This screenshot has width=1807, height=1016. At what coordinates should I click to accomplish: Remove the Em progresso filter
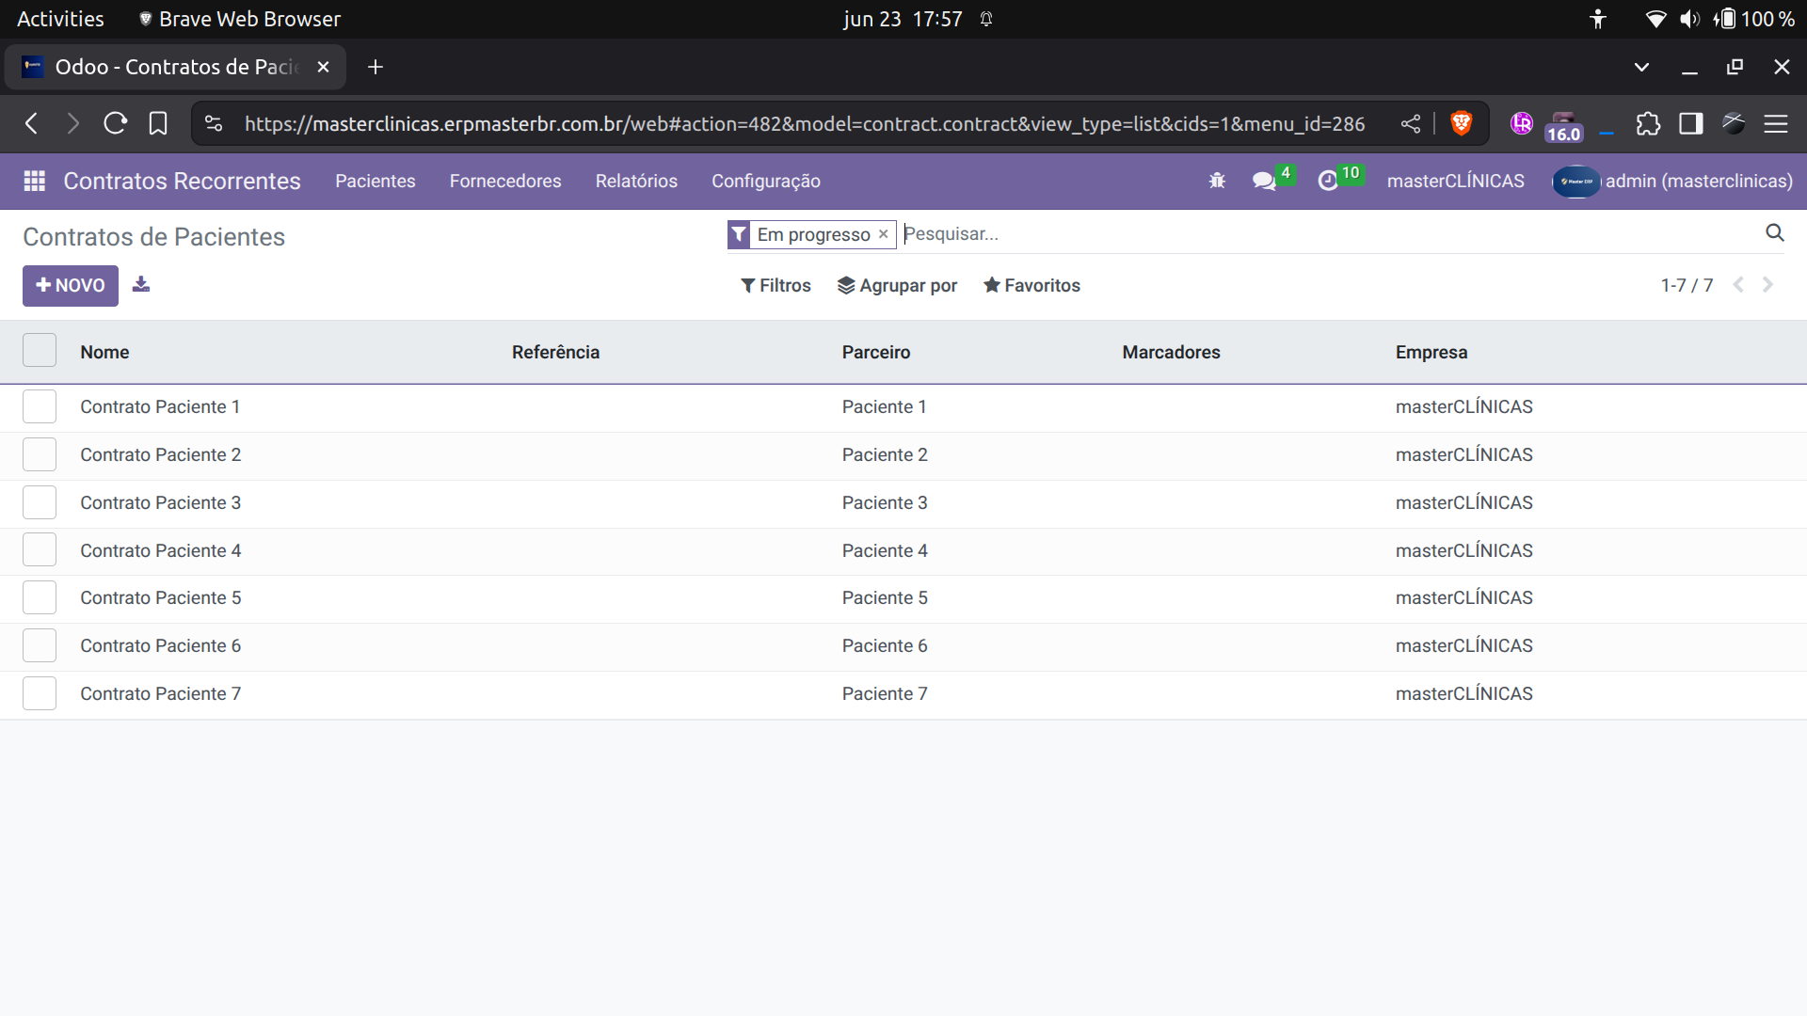coord(883,234)
